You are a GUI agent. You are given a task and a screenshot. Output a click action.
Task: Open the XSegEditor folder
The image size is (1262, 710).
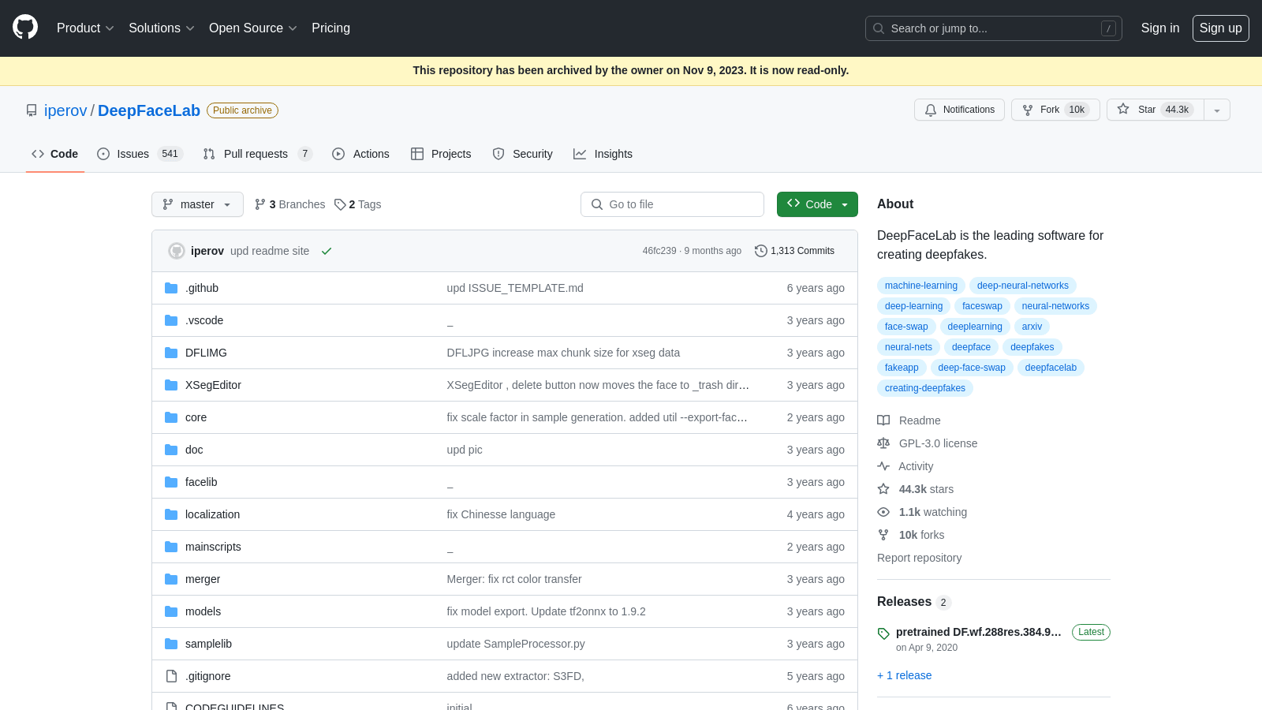point(213,385)
